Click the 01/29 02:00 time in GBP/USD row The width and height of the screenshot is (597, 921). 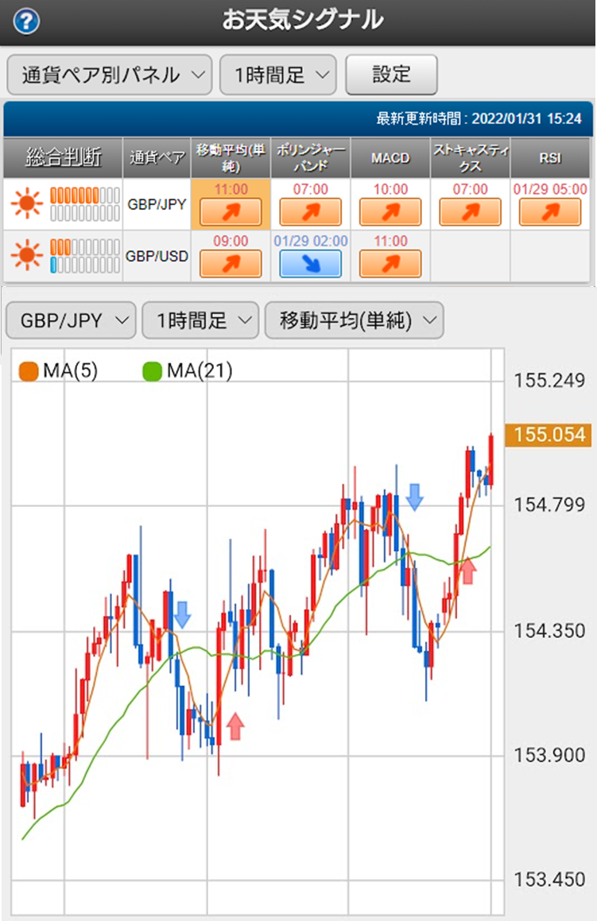[311, 241]
